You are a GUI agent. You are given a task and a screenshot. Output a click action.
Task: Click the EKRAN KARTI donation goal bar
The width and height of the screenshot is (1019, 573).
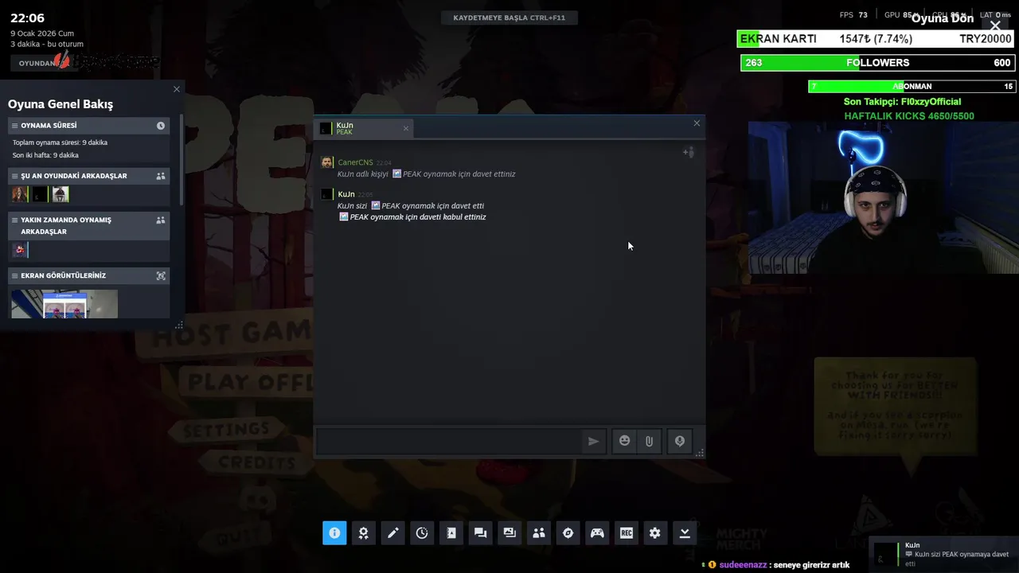point(876,39)
